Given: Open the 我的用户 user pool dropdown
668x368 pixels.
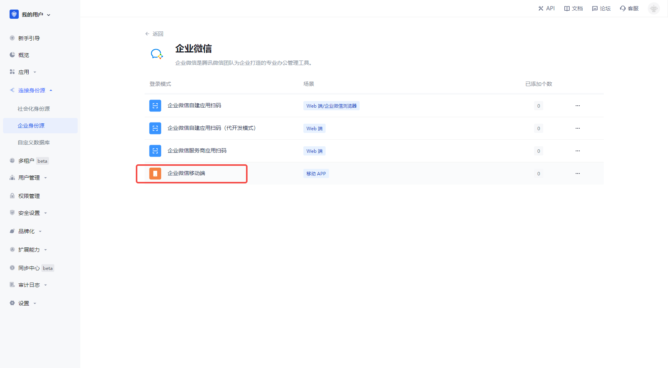Looking at the screenshot, I should (x=30, y=15).
